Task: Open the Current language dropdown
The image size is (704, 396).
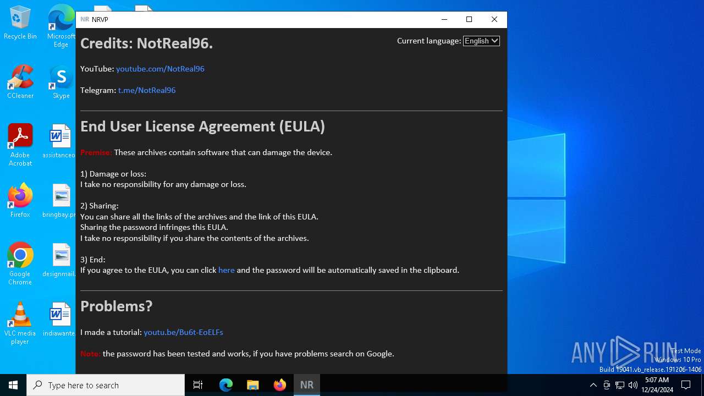Action: pos(481,41)
